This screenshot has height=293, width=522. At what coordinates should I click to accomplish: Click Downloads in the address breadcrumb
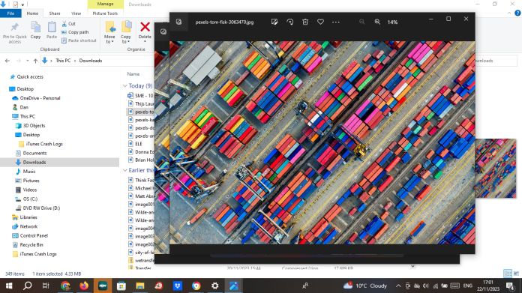pyautogui.click(x=91, y=61)
